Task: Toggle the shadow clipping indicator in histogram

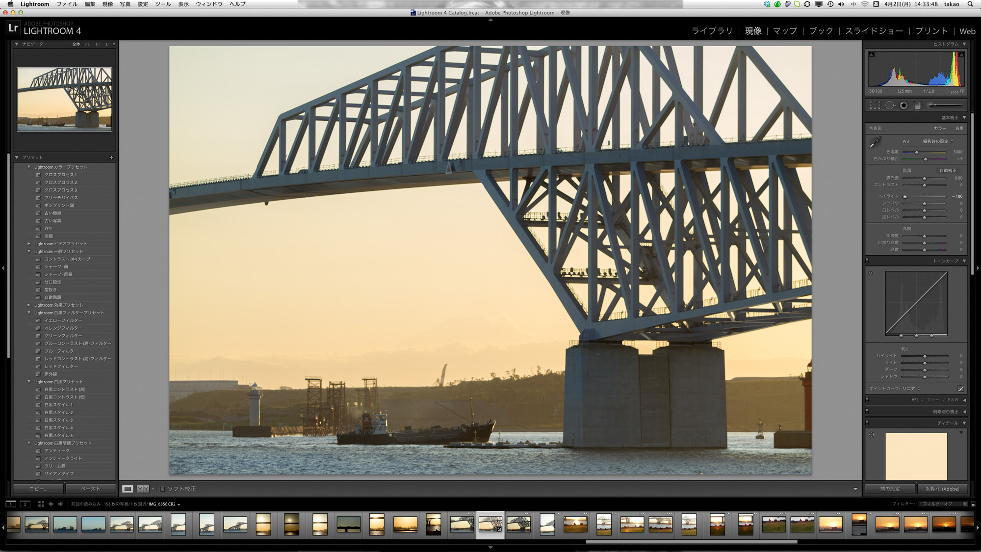Action: (871, 54)
